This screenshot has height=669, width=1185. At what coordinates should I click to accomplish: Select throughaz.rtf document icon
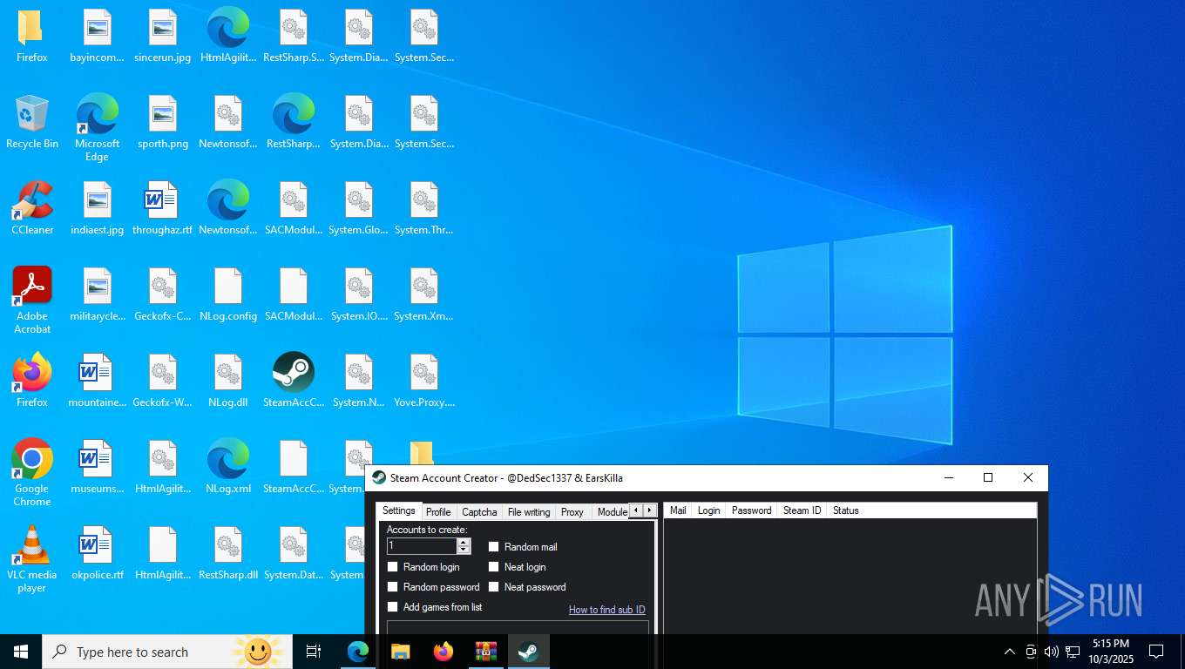(163, 209)
